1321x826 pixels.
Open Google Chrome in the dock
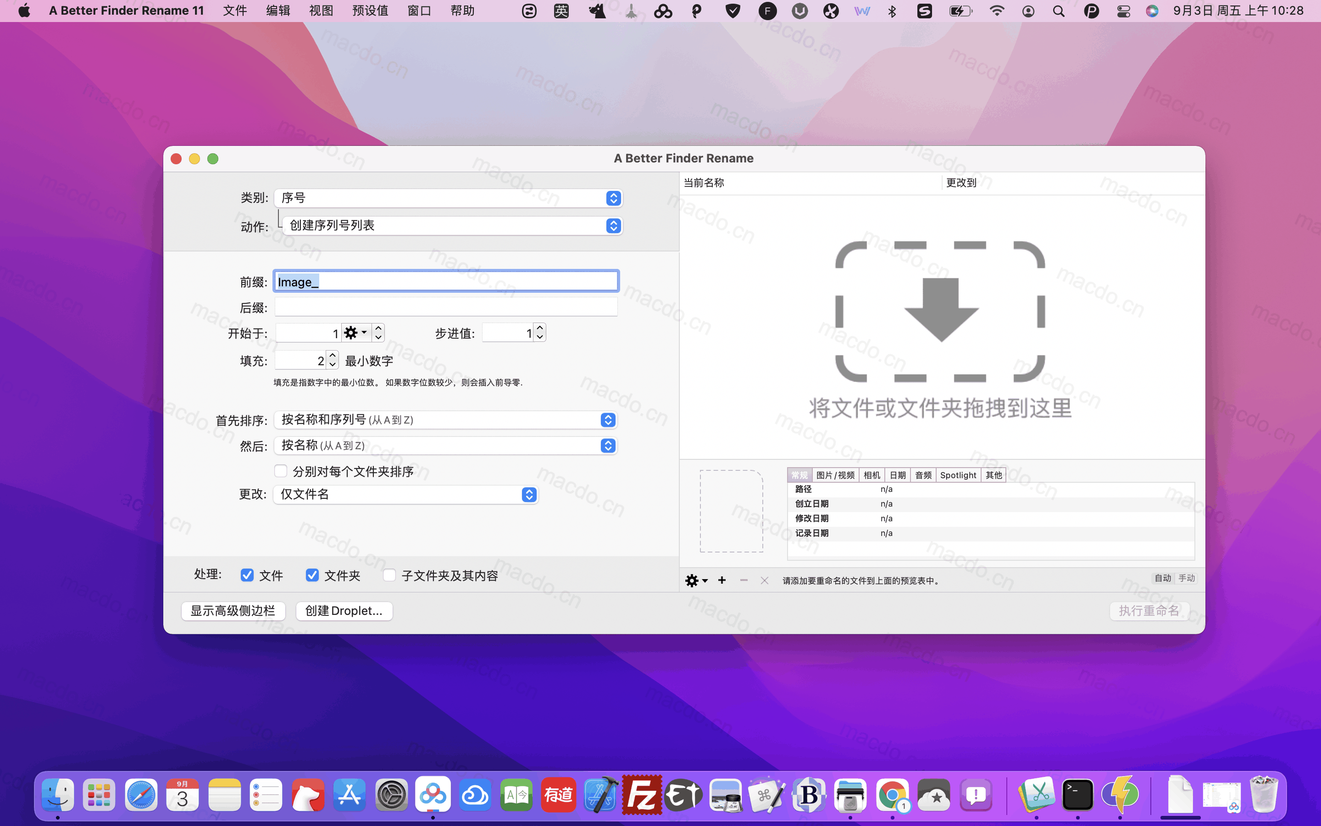click(x=893, y=794)
